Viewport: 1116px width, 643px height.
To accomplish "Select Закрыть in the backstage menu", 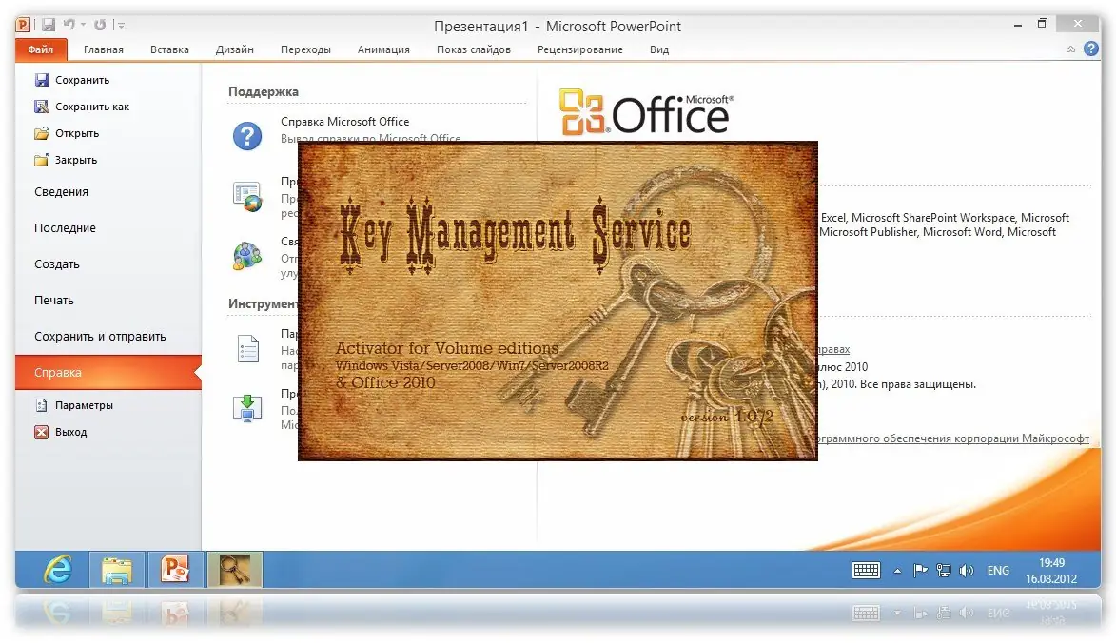I will pos(75,160).
